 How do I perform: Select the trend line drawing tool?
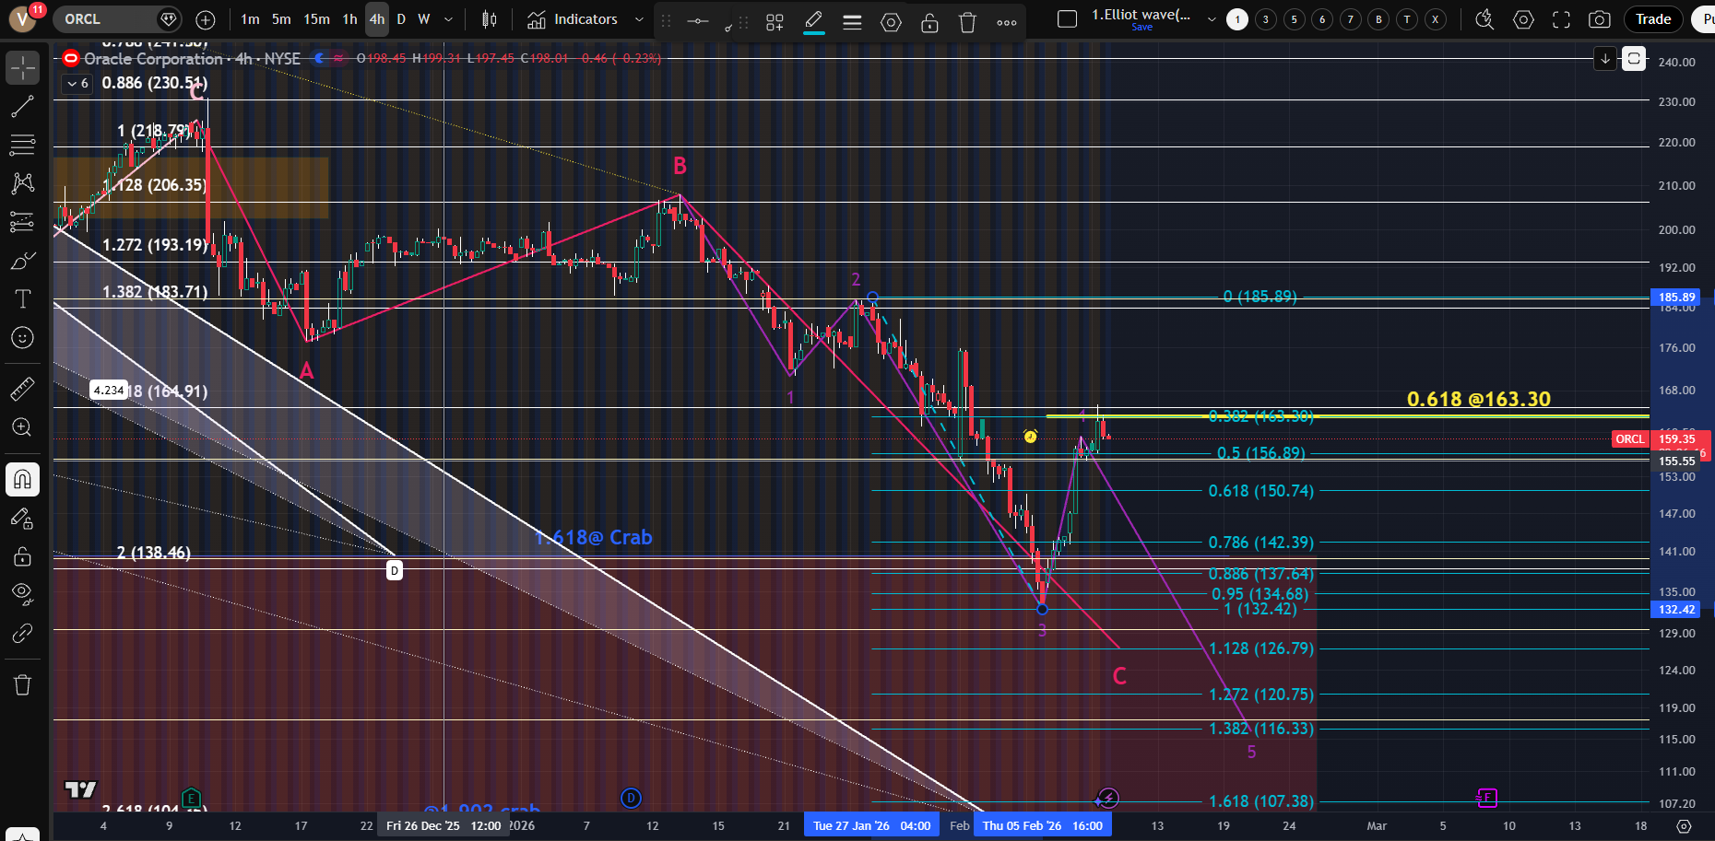click(x=22, y=107)
